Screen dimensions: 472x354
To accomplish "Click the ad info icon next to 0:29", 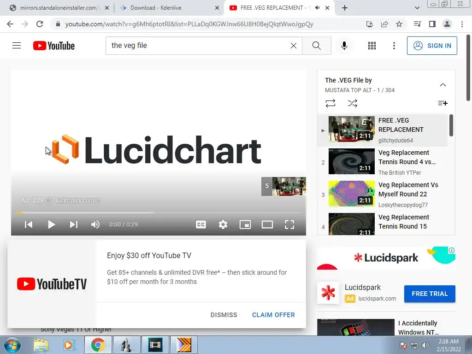I will (48, 200).
